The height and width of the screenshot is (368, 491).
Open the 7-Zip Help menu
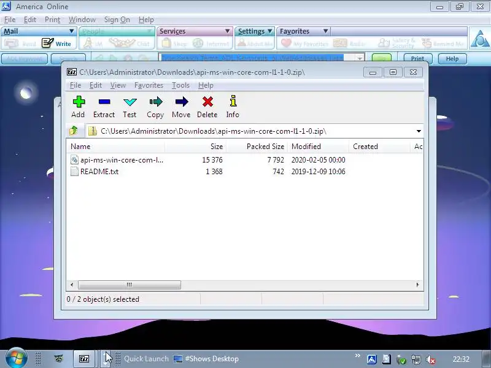(x=206, y=85)
